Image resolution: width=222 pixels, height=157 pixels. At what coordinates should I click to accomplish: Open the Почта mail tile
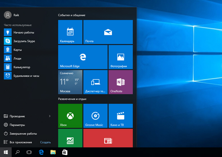pyautogui.click(x=108, y=32)
